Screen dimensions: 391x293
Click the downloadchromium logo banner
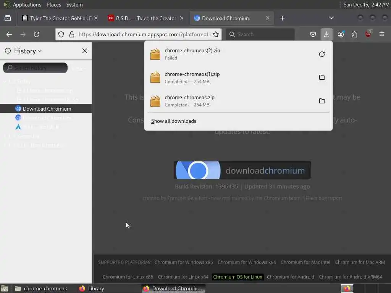coord(242,171)
